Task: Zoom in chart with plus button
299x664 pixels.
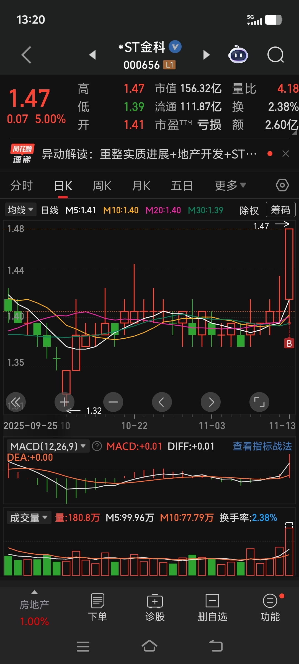Action: pyautogui.click(x=65, y=402)
